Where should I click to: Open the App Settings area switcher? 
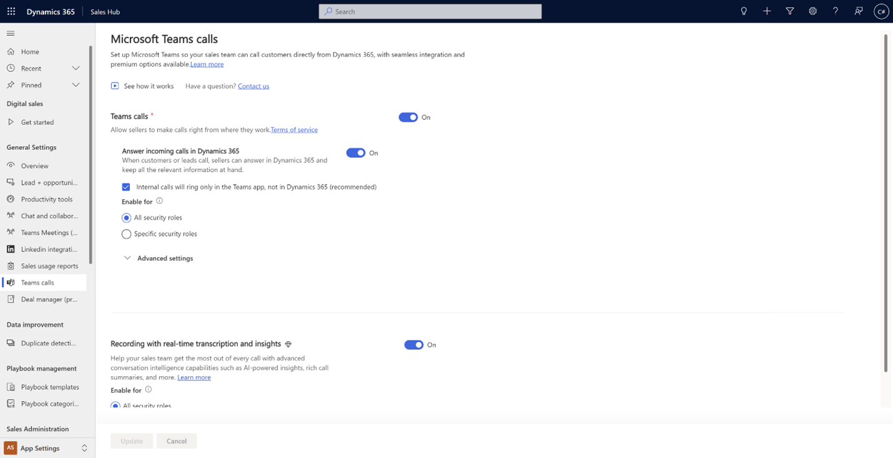(x=47, y=448)
